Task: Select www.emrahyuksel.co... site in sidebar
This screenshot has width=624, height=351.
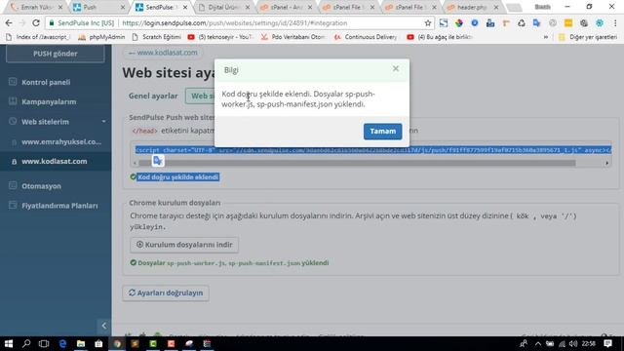Action: point(61,141)
